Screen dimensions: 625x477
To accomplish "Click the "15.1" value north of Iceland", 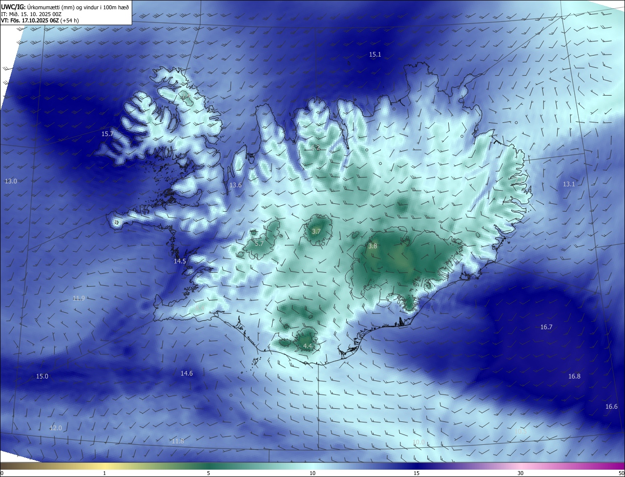I will tap(375, 55).
